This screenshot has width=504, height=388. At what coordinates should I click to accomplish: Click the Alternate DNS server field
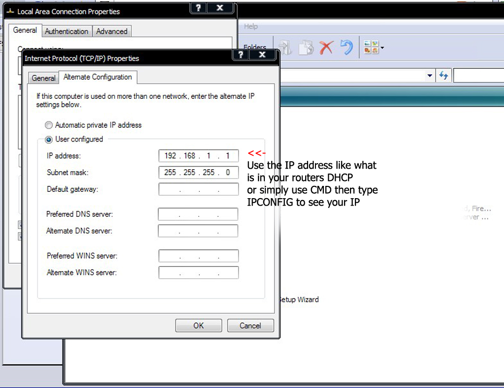198,231
